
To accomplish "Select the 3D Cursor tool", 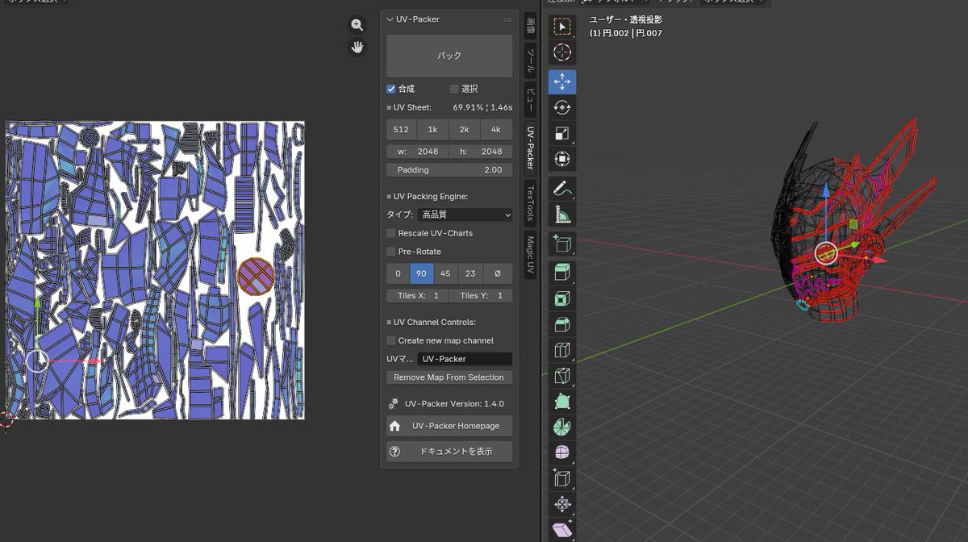I will [562, 52].
